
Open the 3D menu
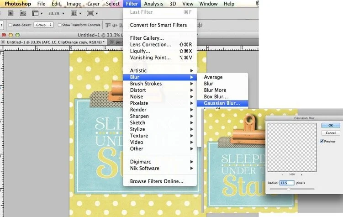(173, 4)
